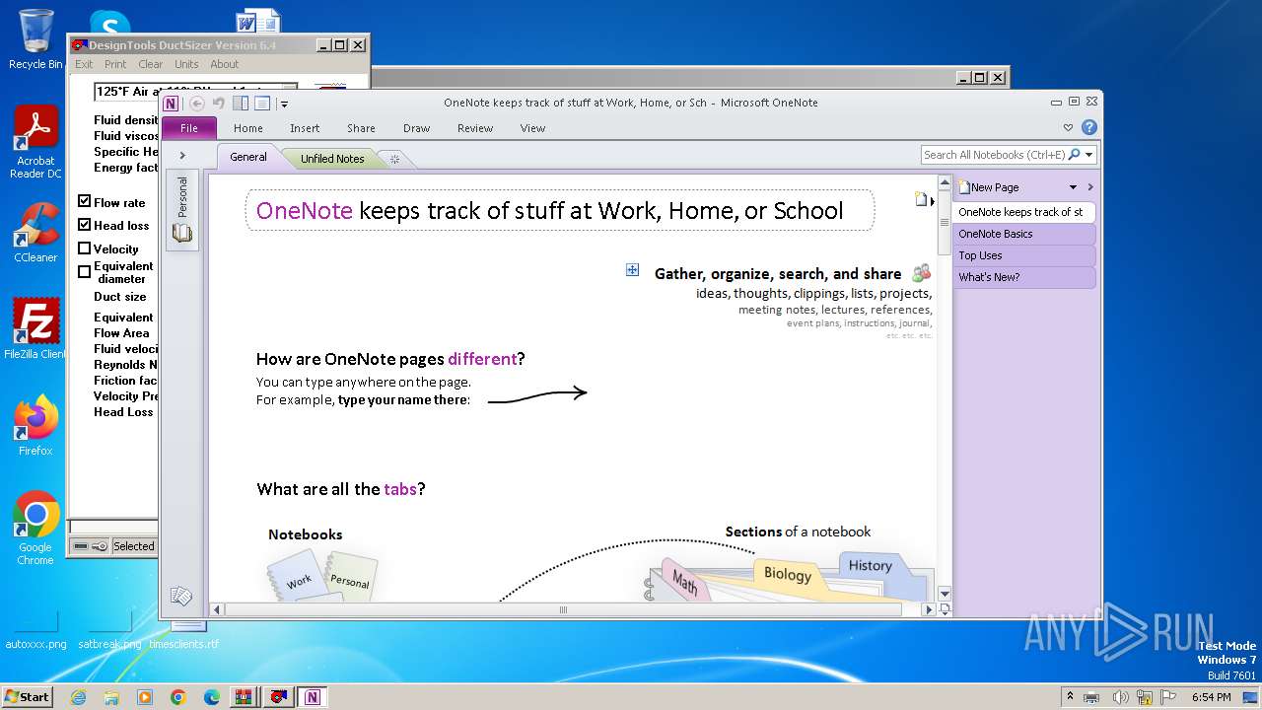This screenshot has height=710, width=1262.
Task: Open the About menu in DuctSizer
Action: [x=225, y=64]
